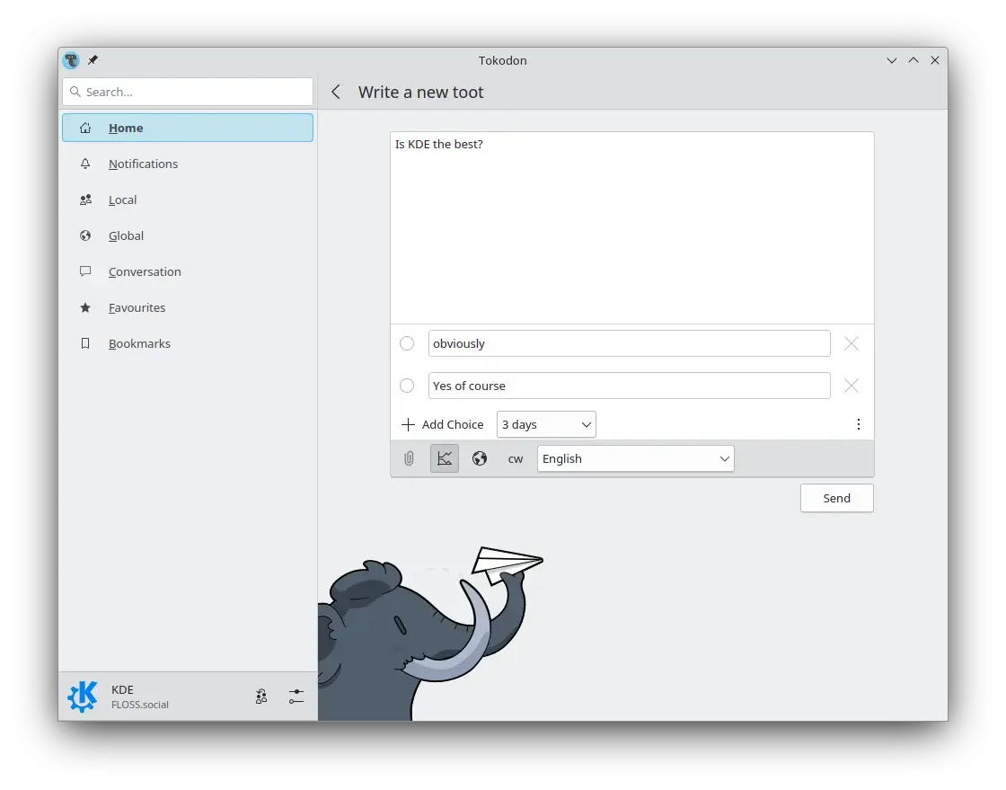Click the back arrow beside Write a new toot
Viewport: 1006px width, 790px height.
(x=336, y=92)
